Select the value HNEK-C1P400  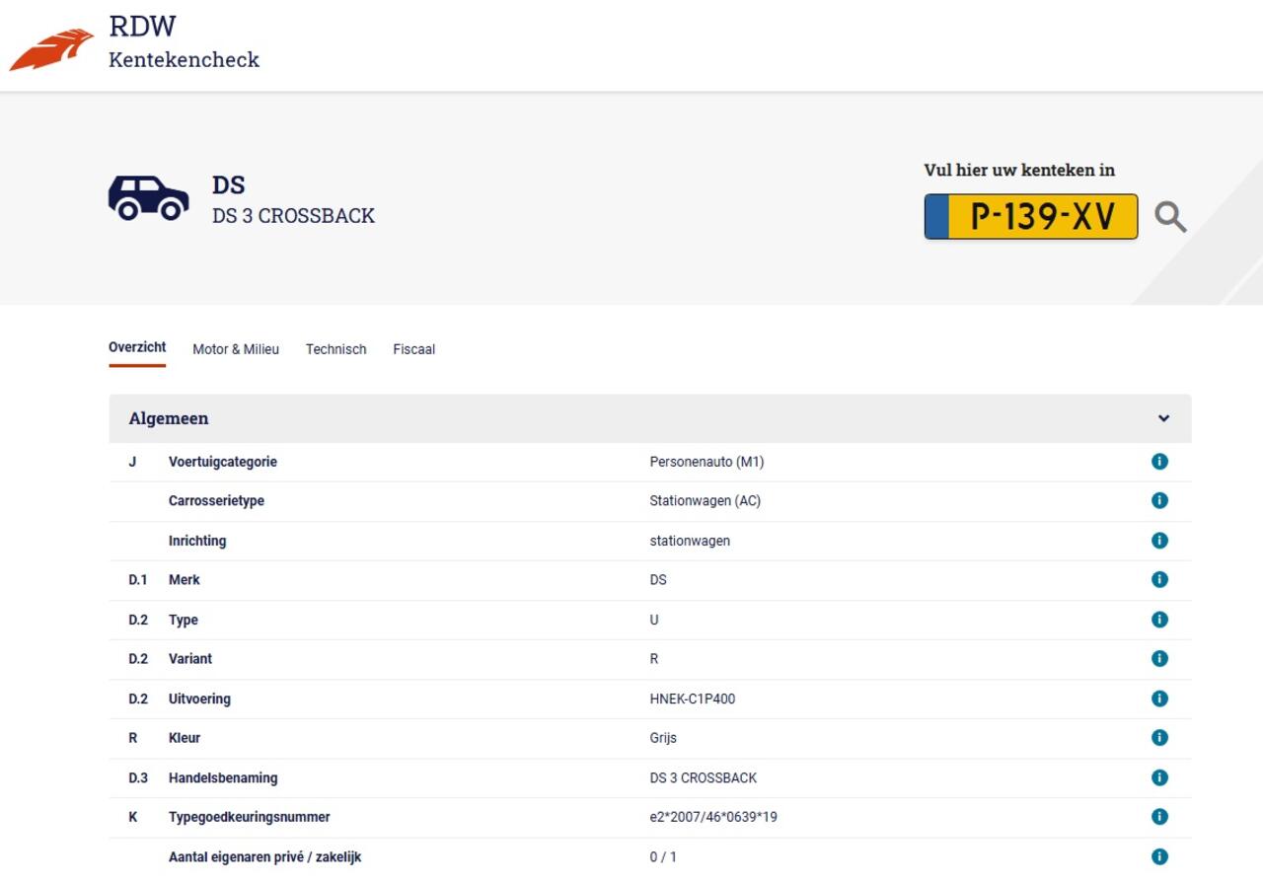click(x=692, y=699)
